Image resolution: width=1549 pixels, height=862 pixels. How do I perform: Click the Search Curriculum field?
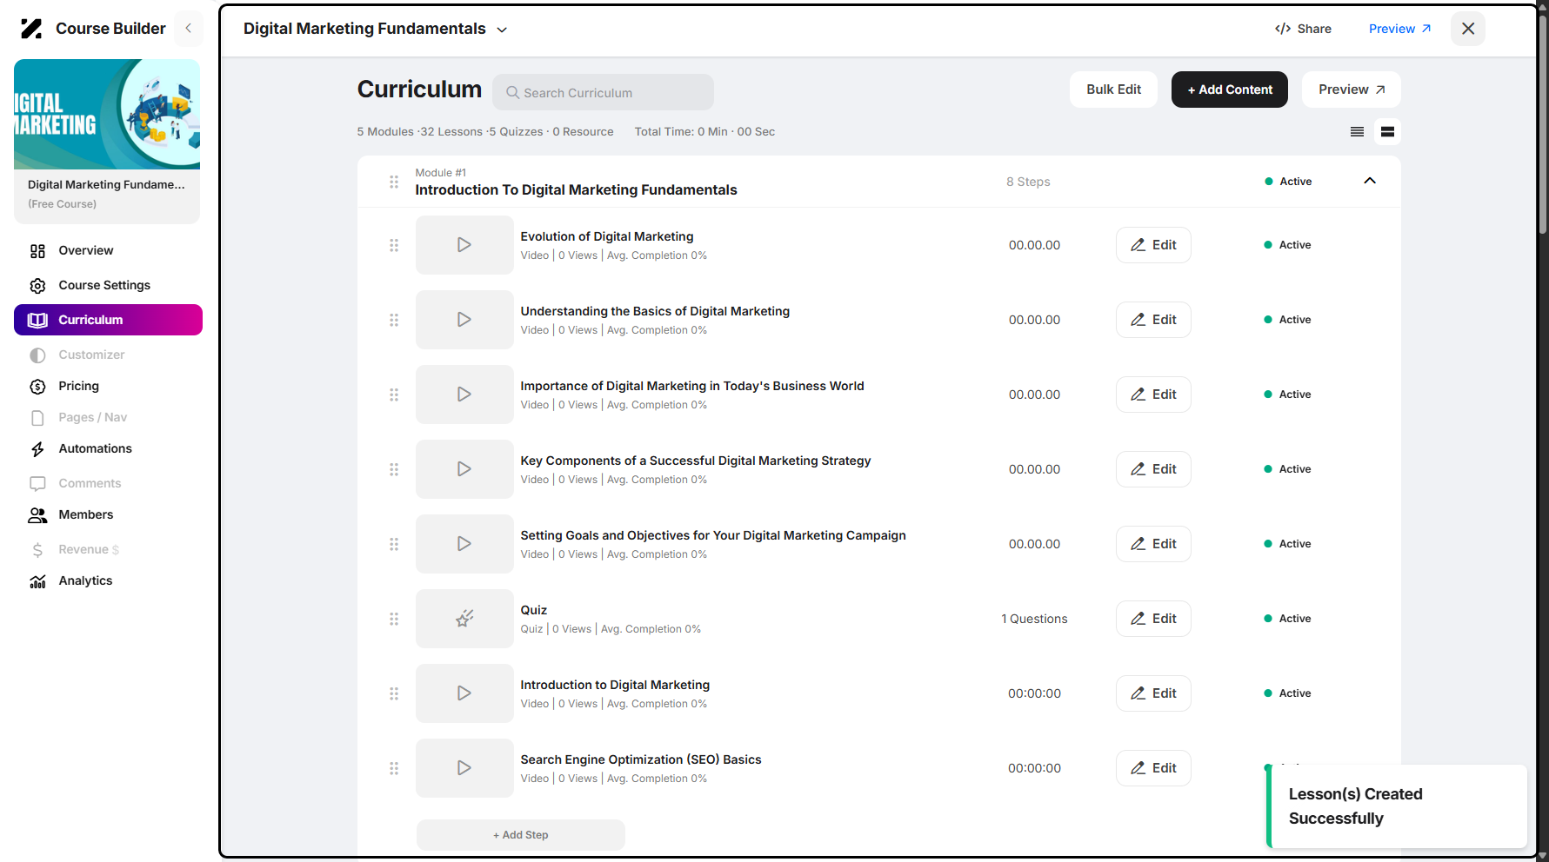tap(603, 92)
